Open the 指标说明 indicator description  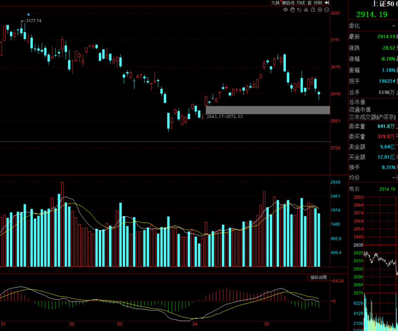tap(318, 277)
